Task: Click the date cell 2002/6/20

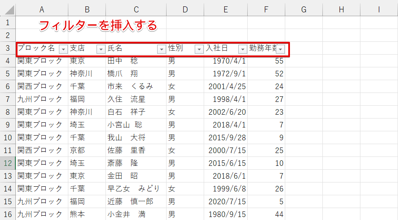Action: pyautogui.click(x=225, y=112)
